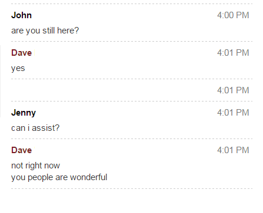This screenshot has width=263, height=213.
Task: Click the last Dave sender name
Action: (22, 150)
